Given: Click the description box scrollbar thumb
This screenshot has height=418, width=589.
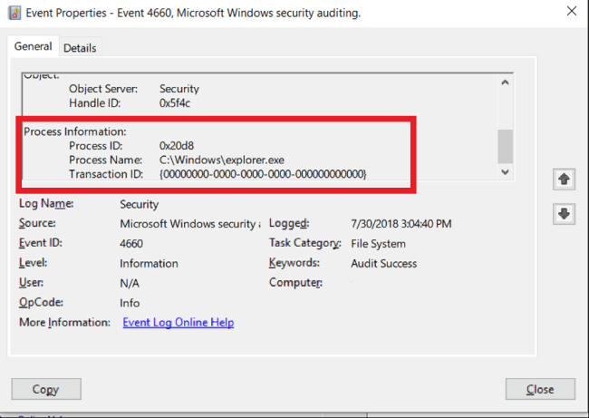Looking at the screenshot, I should 506,147.
